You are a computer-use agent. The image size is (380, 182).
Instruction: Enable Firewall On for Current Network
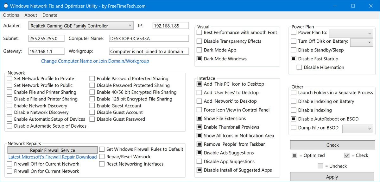coord(9,171)
